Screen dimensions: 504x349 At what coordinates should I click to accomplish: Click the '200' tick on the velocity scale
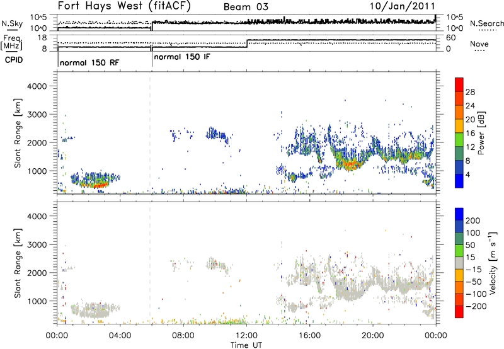[x=473, y=220]
